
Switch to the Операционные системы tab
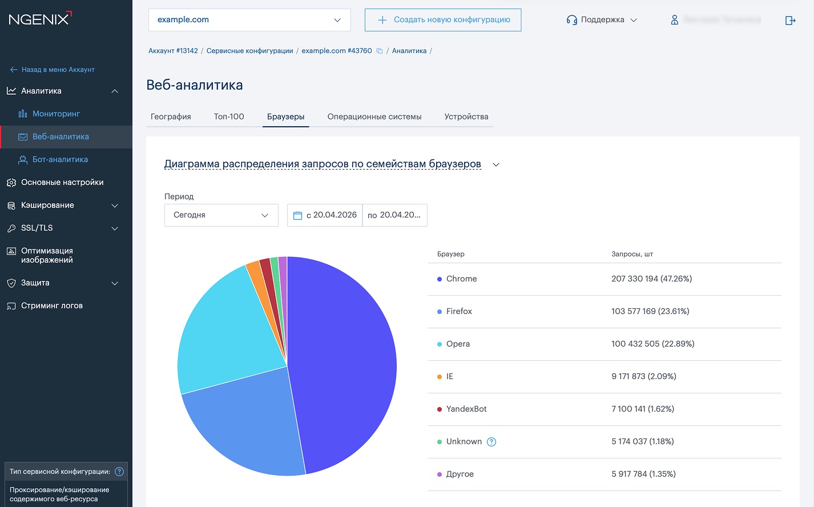pyautogui.click(x=374, y=117)
